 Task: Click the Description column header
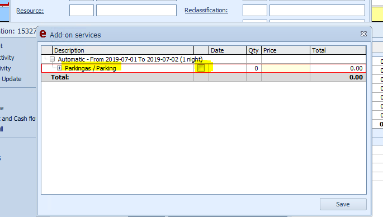(x=123, y=50)
